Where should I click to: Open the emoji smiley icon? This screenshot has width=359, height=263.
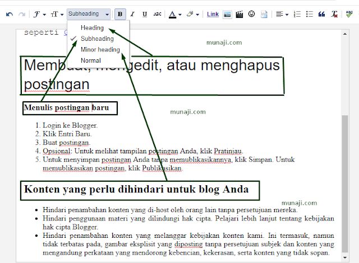click(x=251, y=14)
